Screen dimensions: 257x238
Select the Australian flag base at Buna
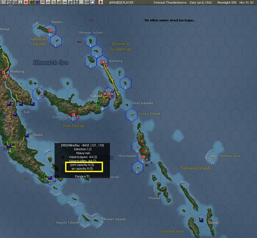pyautogui.click(x=27, y=136)
